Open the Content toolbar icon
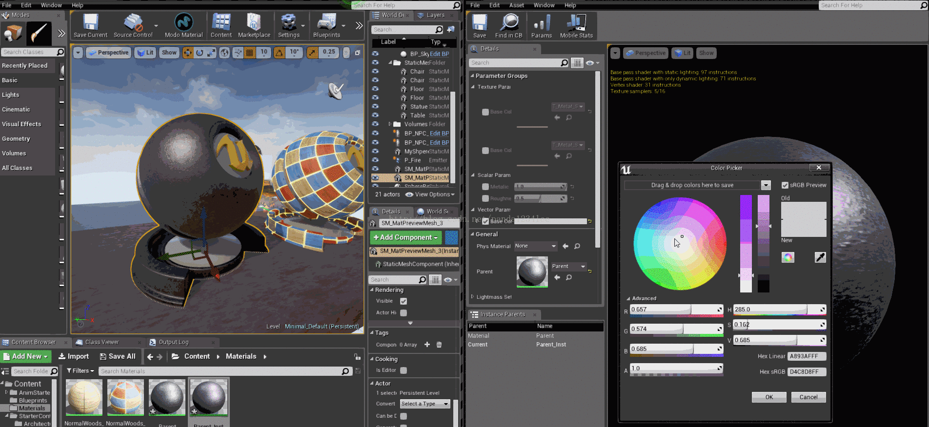This screenshot has width=929, height=427. click(x=221, y=25)
